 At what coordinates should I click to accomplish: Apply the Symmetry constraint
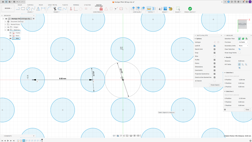coord(121,9)
